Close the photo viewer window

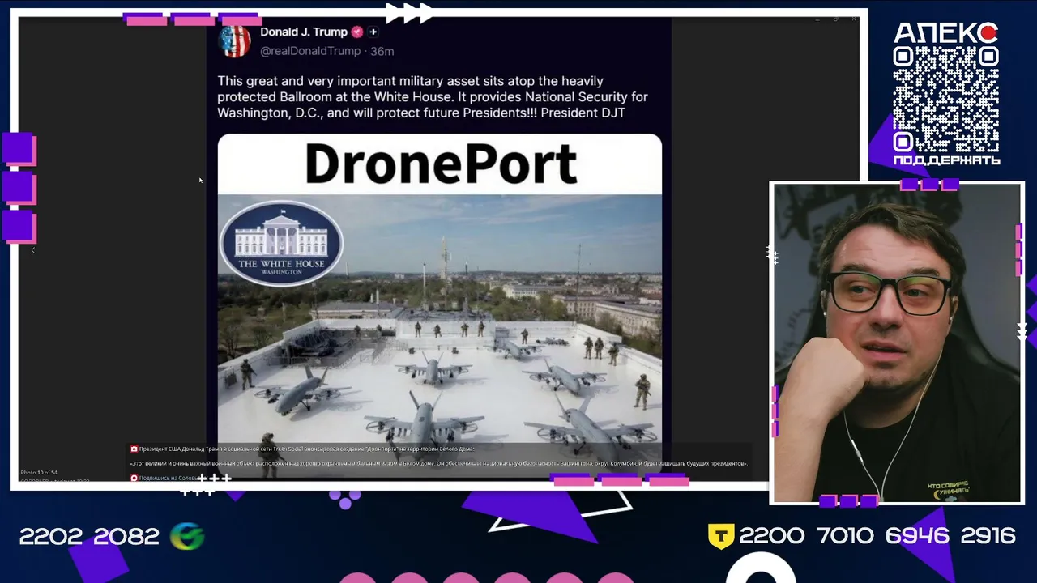pyautogui.click(x=853, y=19)
